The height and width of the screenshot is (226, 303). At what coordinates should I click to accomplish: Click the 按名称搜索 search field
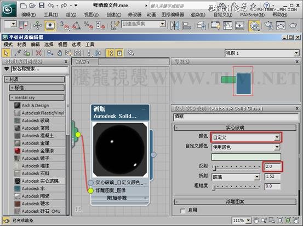point(39,69)
